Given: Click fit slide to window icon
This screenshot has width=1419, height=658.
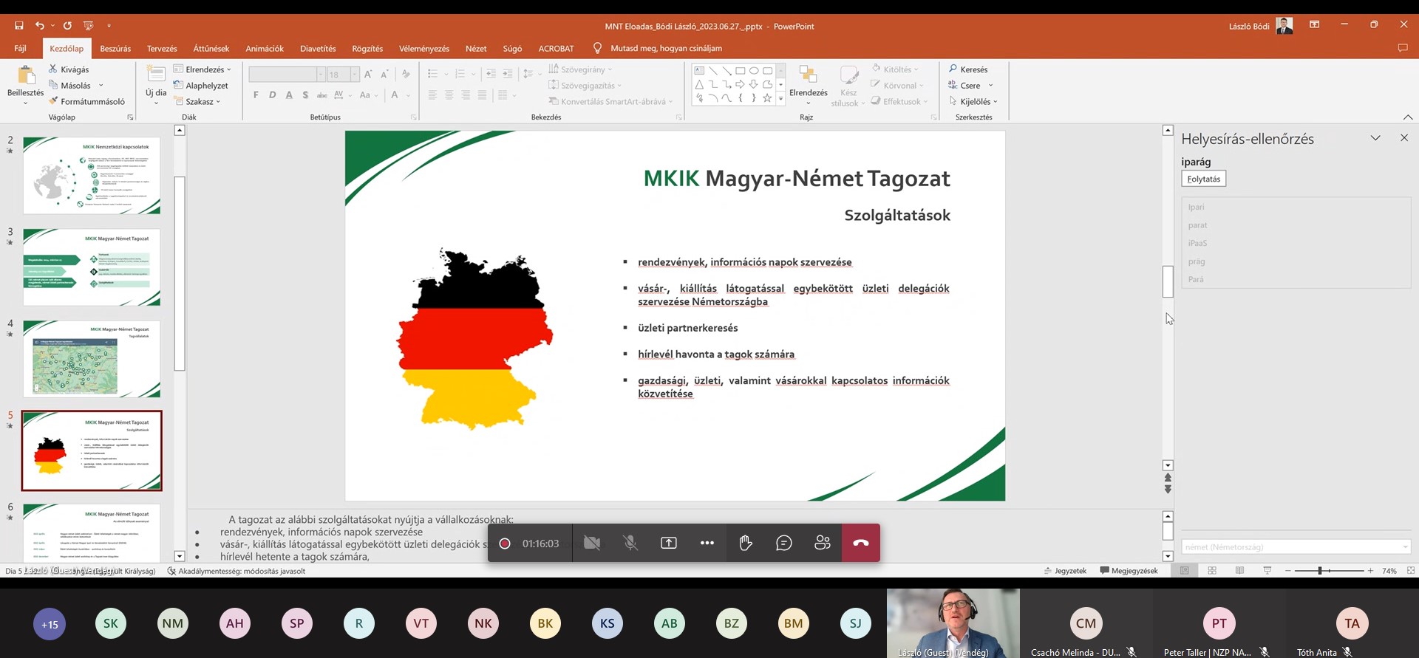Looking at the screenshot, I should [x=1410, y=571].
